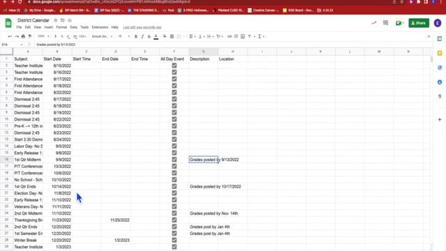Click the Name Box cell reference field
Image resolution: width=446 pixels, height=251 pixels.
tap(12, 45)
